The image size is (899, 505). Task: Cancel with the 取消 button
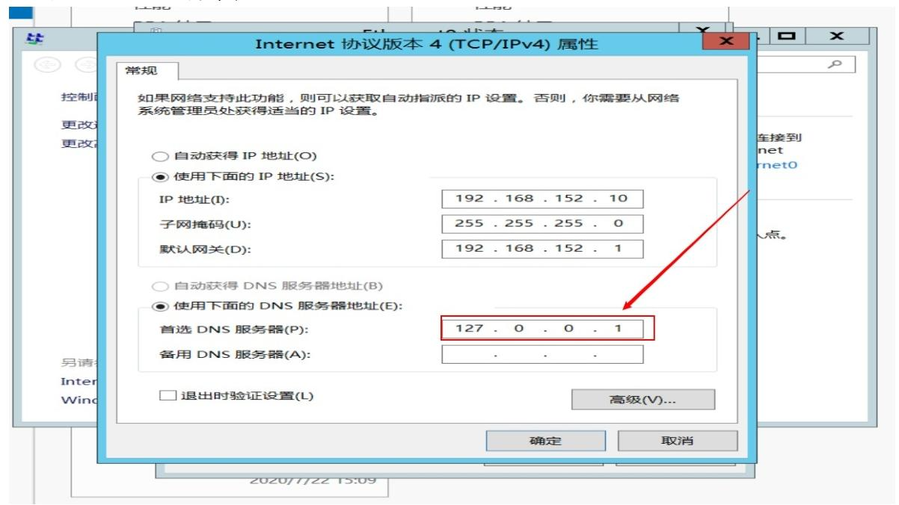677,441
